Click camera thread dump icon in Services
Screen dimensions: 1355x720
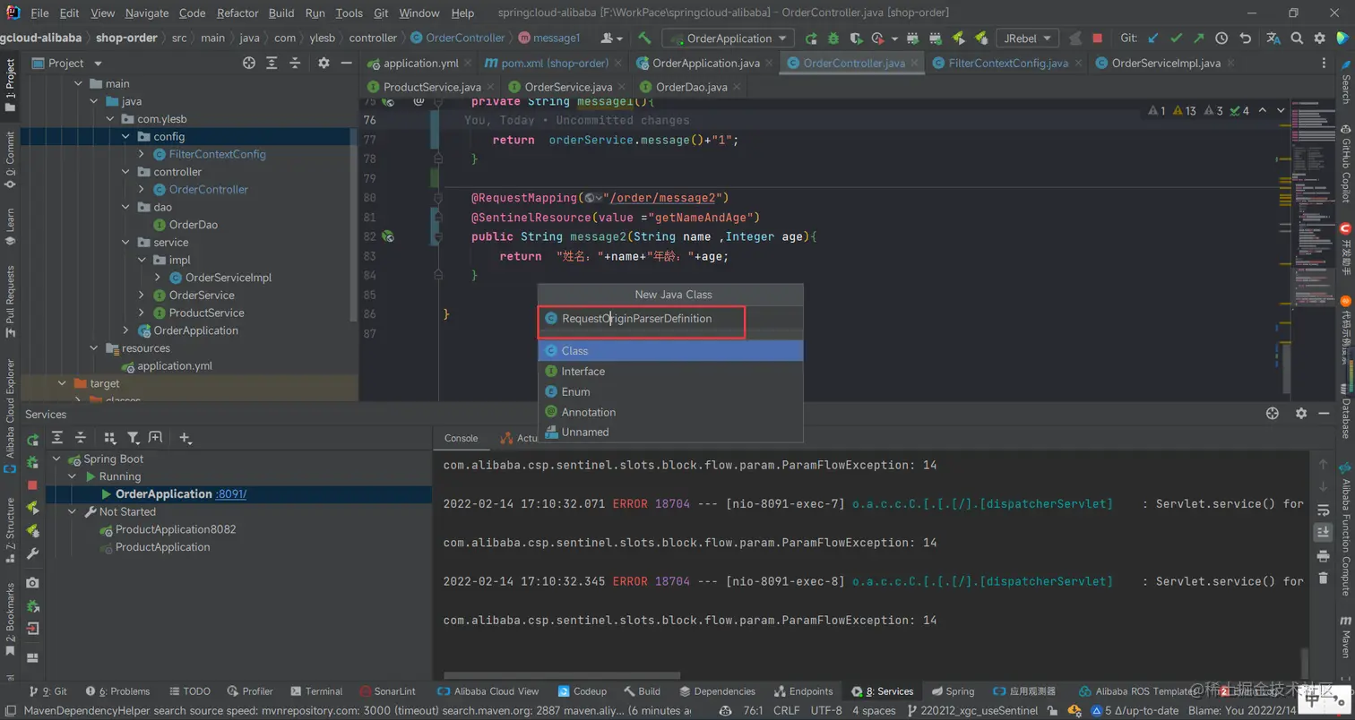tap(32, 582)
